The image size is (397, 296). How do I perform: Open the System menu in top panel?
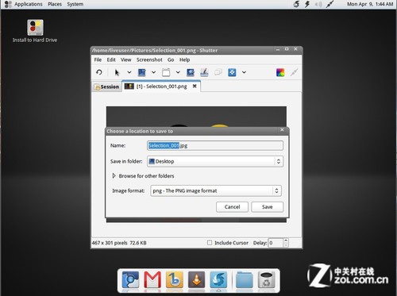tap(75, 4)
